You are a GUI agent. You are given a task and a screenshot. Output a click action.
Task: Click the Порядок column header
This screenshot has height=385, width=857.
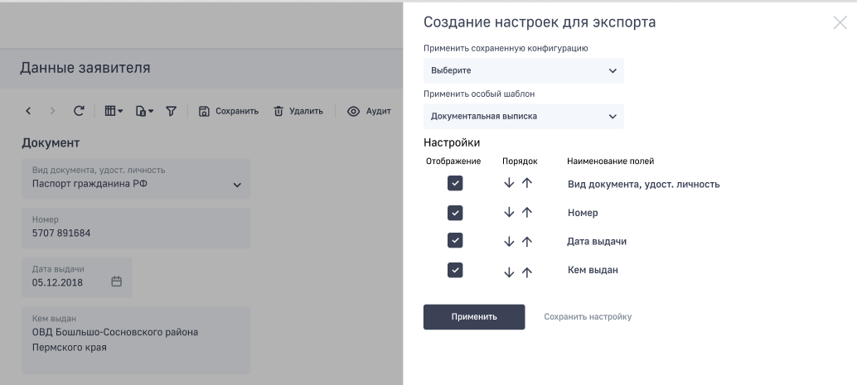[520, 161]
